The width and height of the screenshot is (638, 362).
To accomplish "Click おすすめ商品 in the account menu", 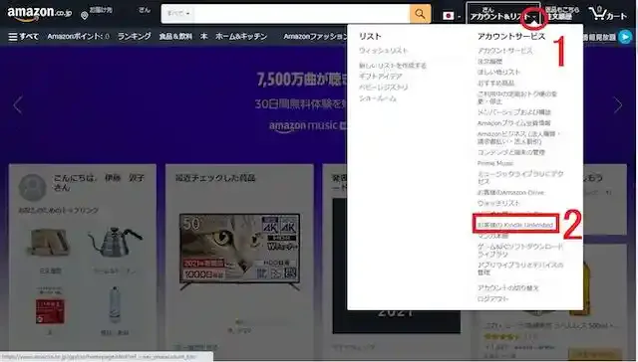I will click(x=496, y=84).
